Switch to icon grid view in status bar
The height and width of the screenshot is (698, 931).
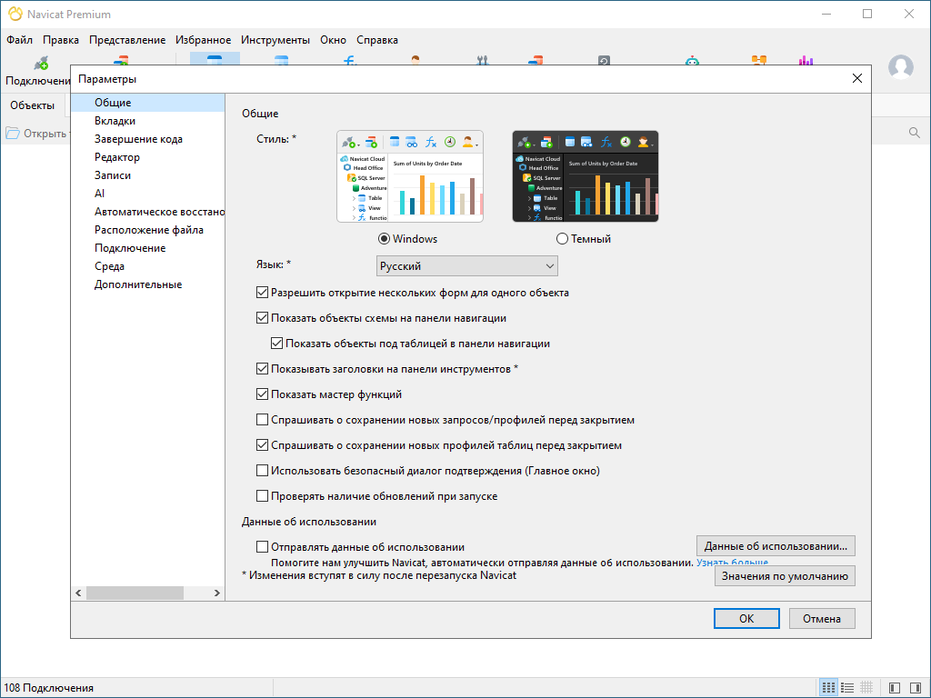click(828, 688)
